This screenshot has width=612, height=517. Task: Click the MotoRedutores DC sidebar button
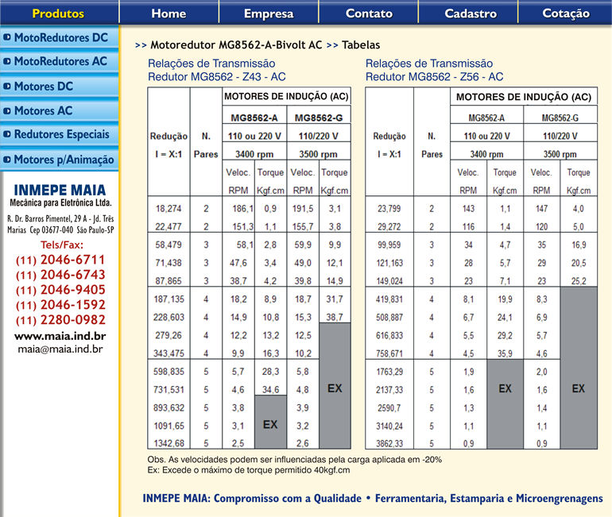coord(60,37)
